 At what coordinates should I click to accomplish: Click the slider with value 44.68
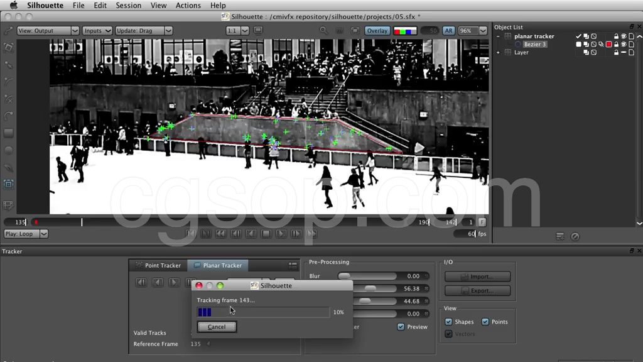click(x=365, y=301)
